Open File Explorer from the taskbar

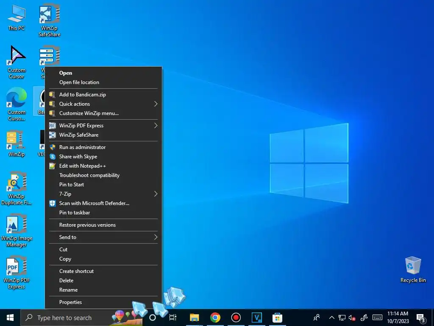[194, 318]
